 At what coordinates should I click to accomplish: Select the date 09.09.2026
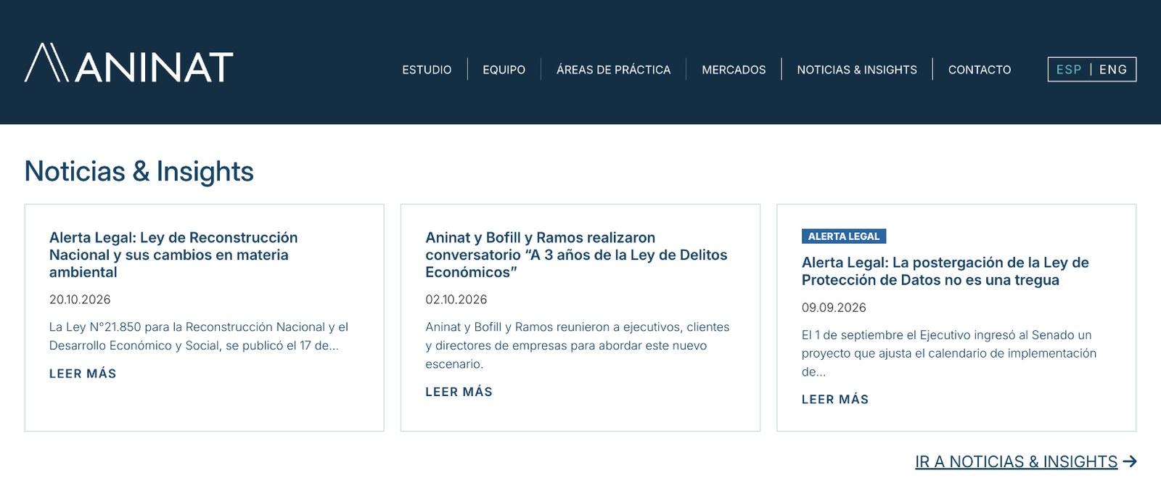(834, 308)
